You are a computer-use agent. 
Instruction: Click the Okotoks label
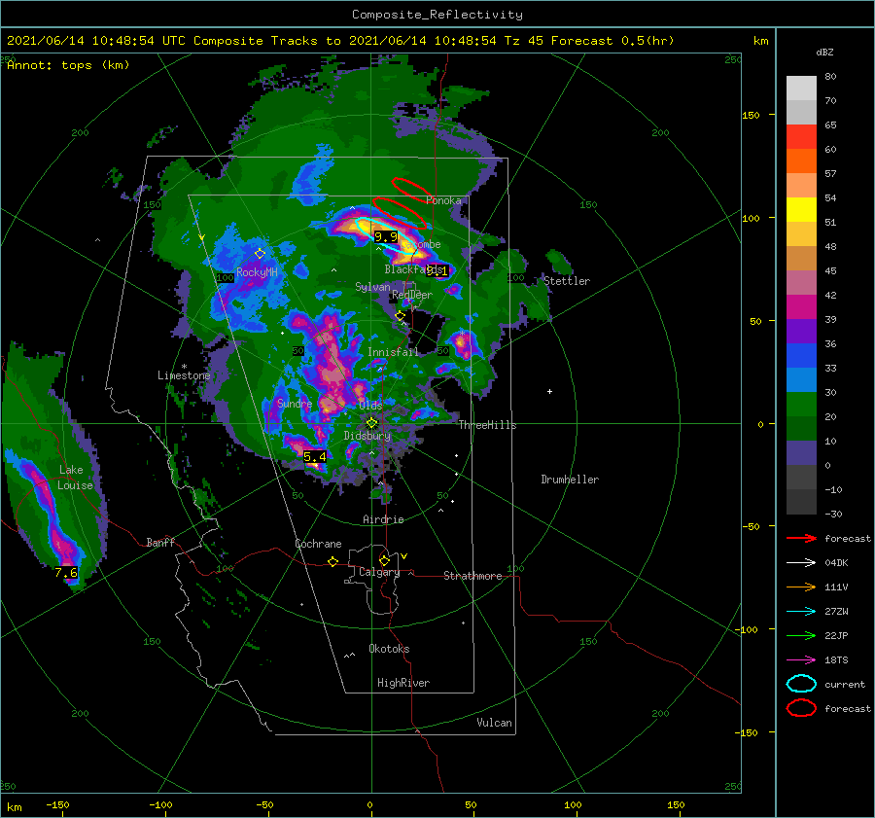pyautogui.click(x=389, y=649)
